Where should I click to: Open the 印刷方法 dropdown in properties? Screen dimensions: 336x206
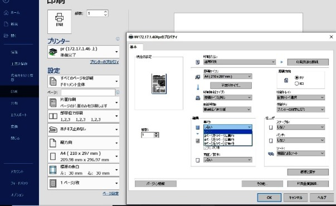[240, 62]
